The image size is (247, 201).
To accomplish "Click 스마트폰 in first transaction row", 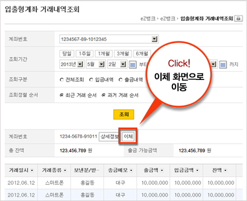I will pos(54,183).
